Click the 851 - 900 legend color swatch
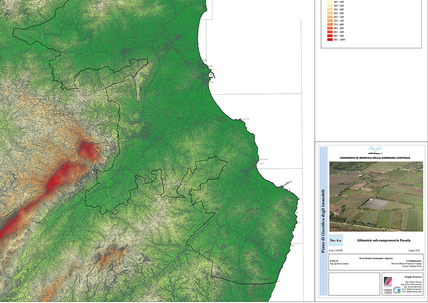Screen dimensions: 428x303 [330, 32]
